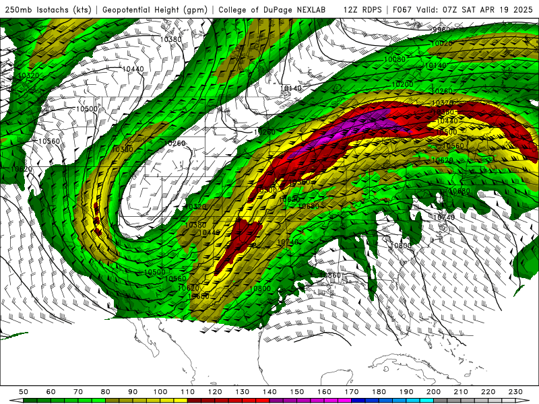Click the '12Z RDPS' model run label
The height and width of the screenshot is (404, 539).
point(362,9)
